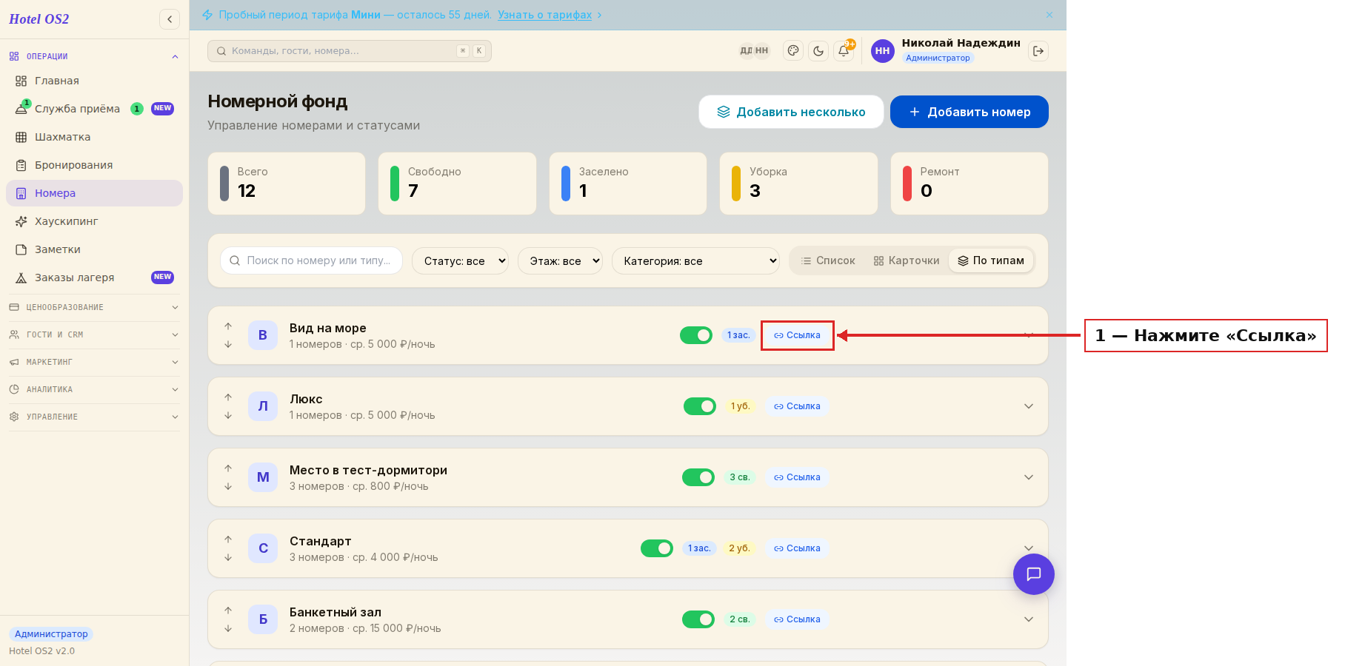1345x666 pixels.
Task: Click the Уборка status card with yellow indicator
Action: [x=798, y=184]
